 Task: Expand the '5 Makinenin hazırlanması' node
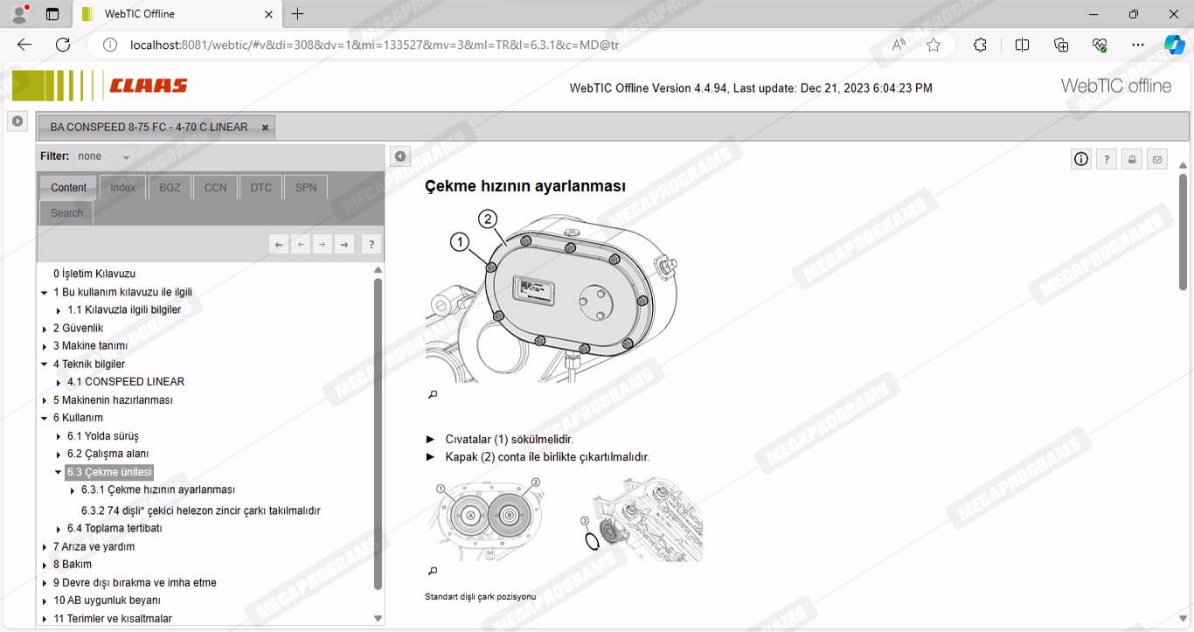tap(45, 400)
